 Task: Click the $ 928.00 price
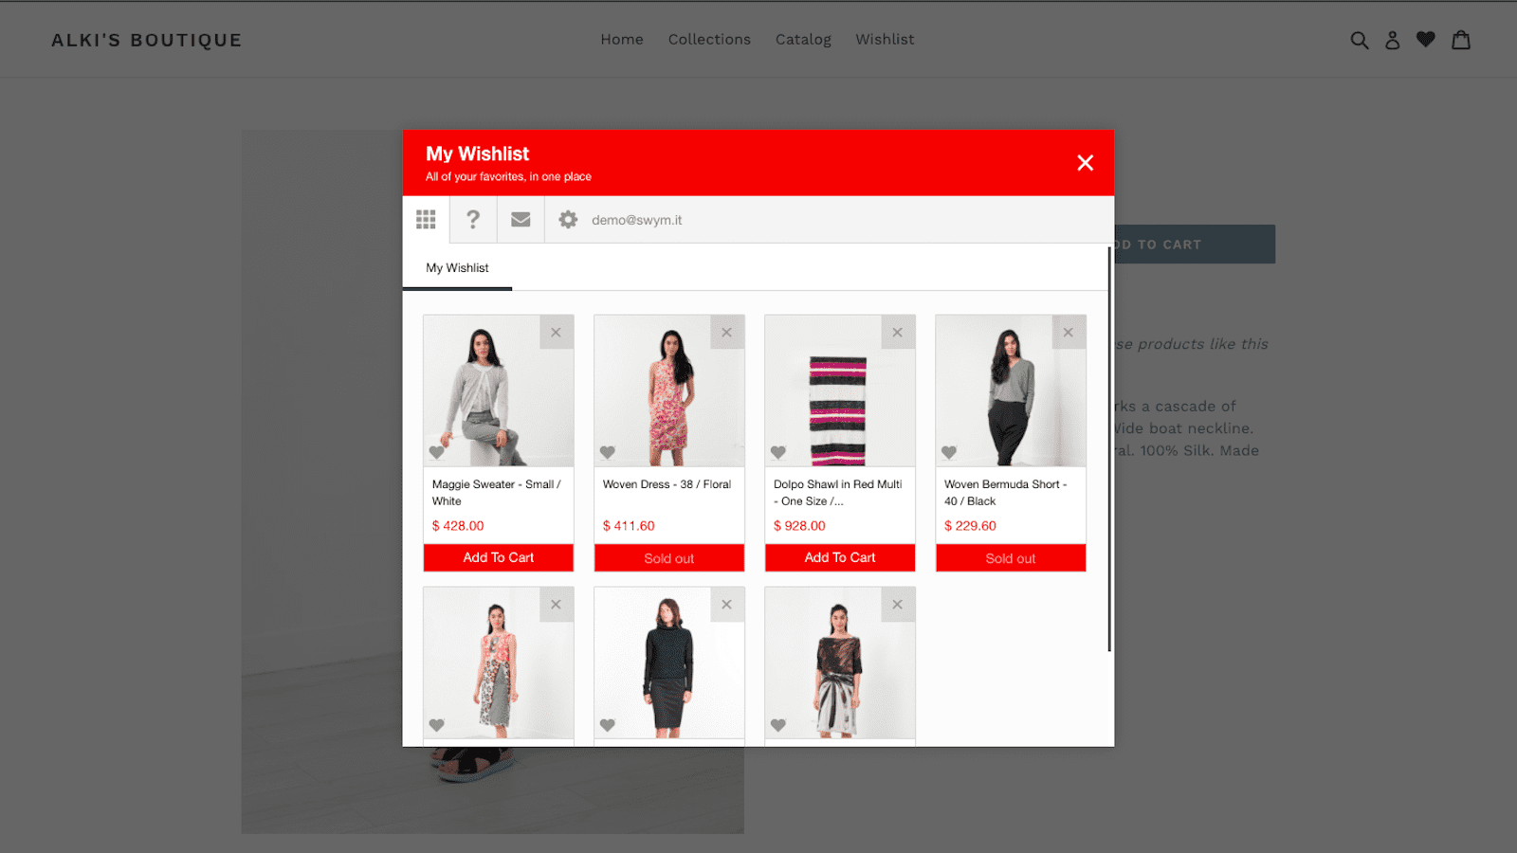799,526
